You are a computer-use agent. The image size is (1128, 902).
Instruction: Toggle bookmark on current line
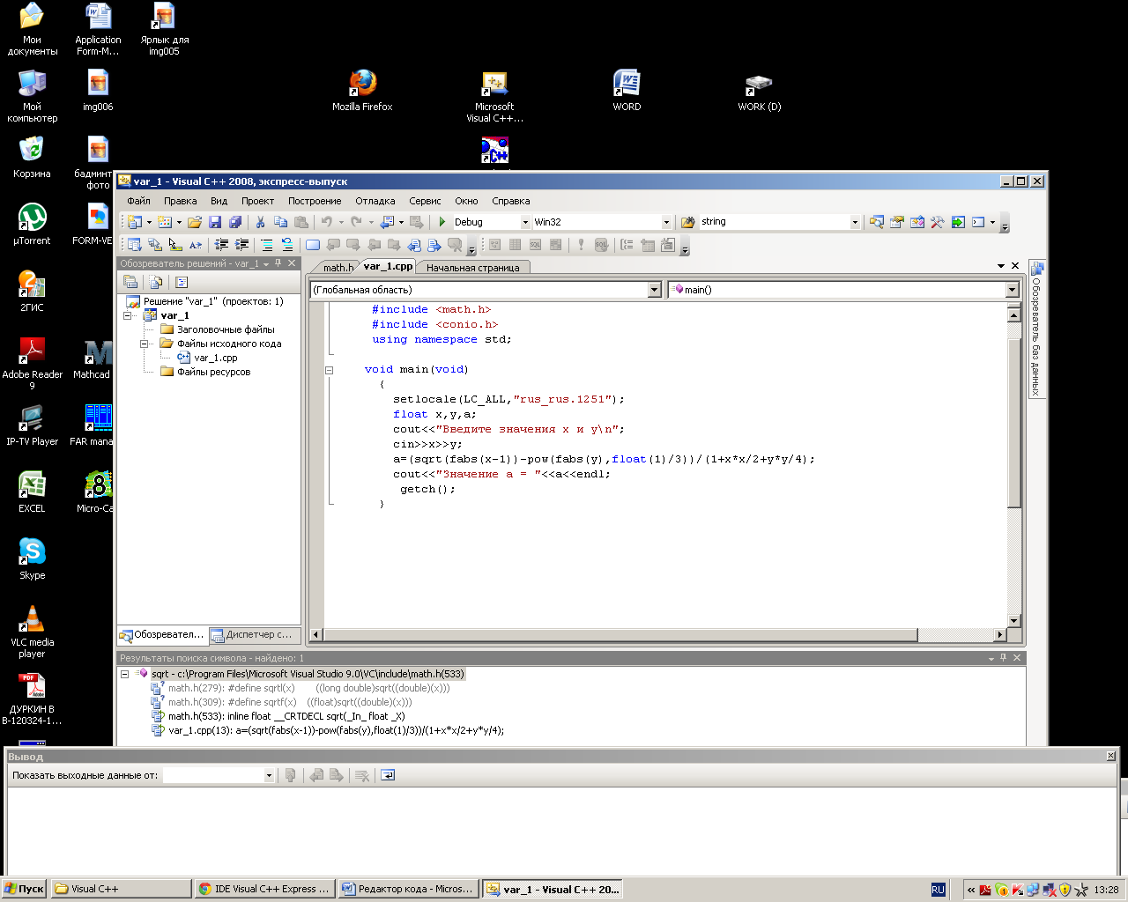(313, 245)
